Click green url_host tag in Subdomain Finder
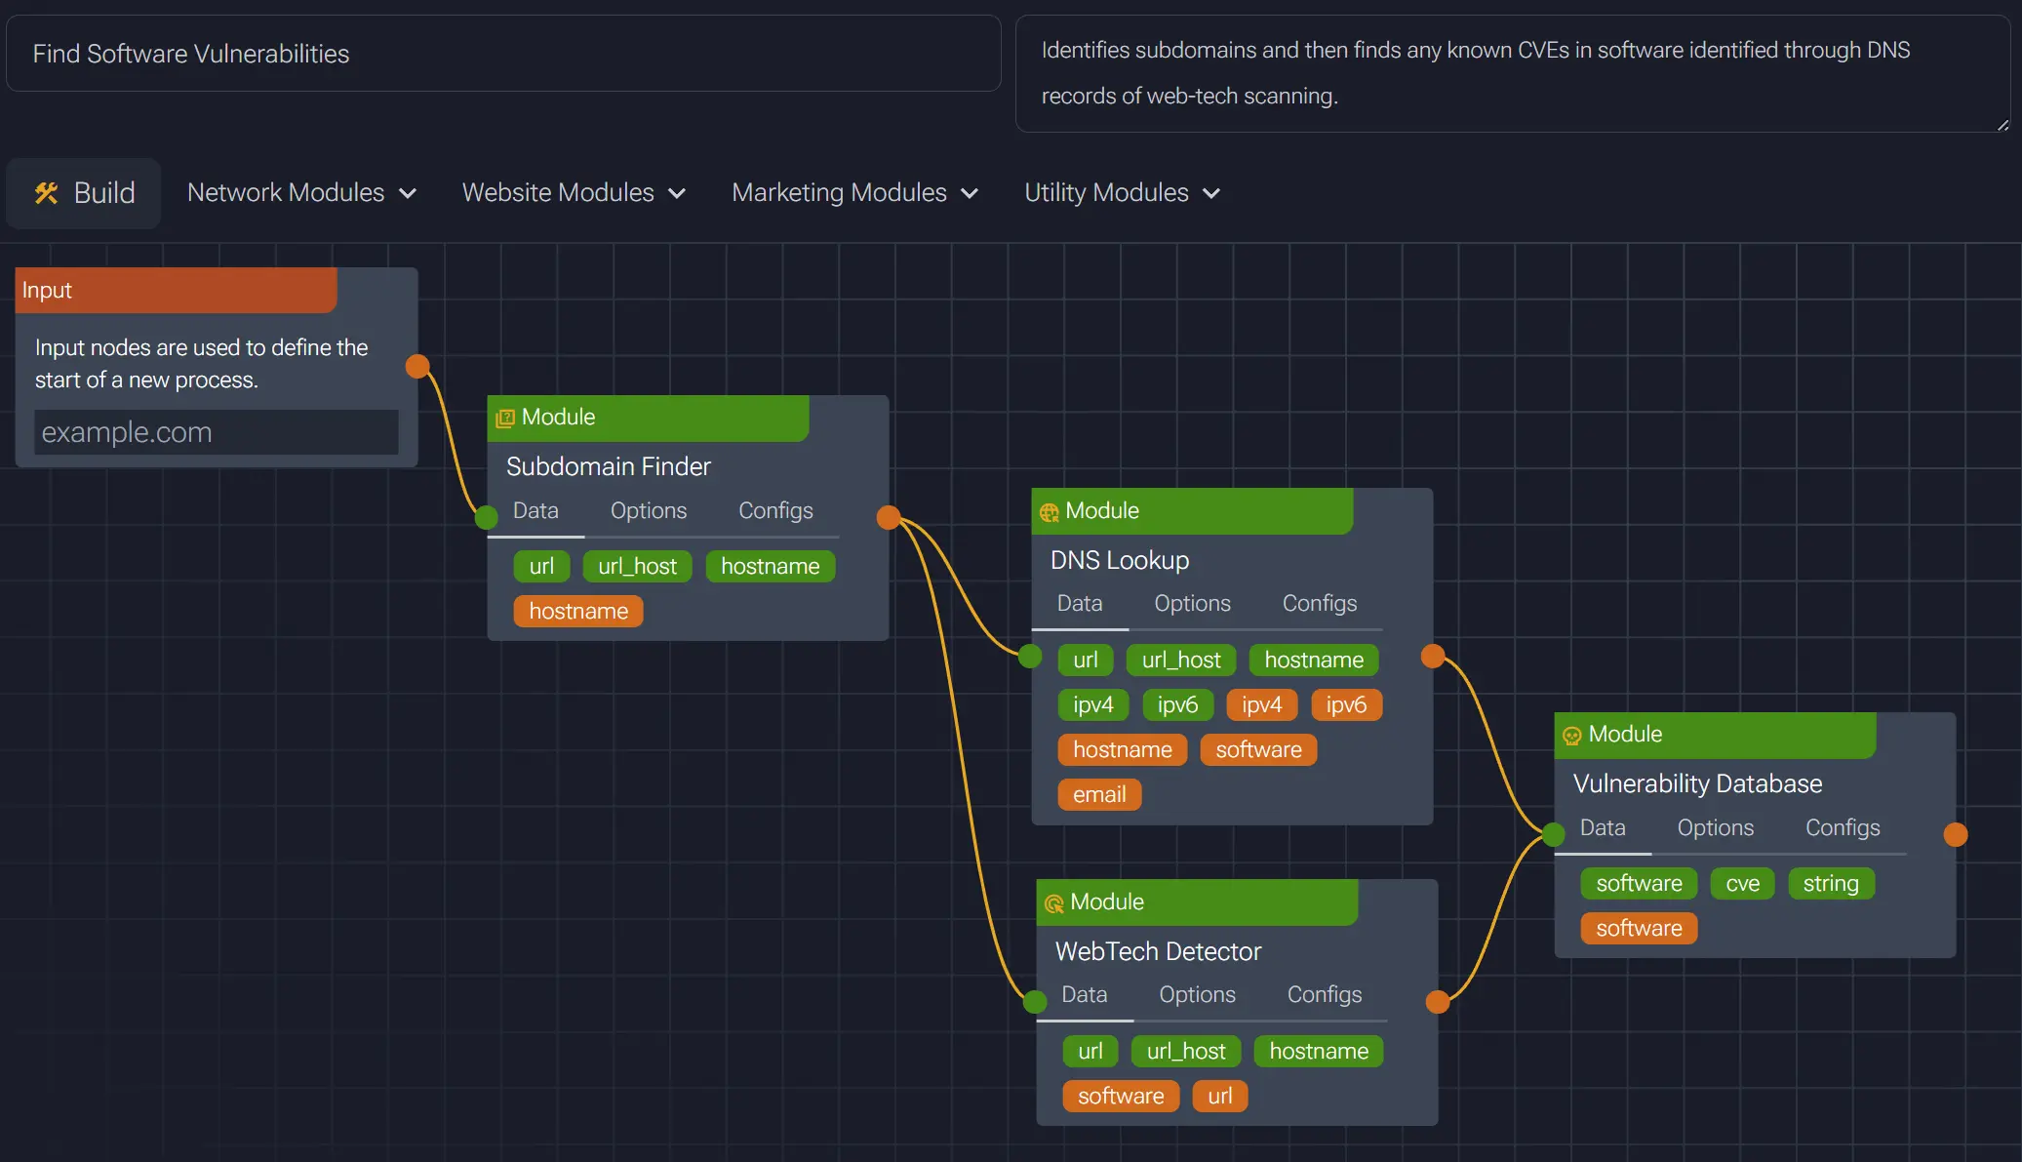 tap(637, 566)
